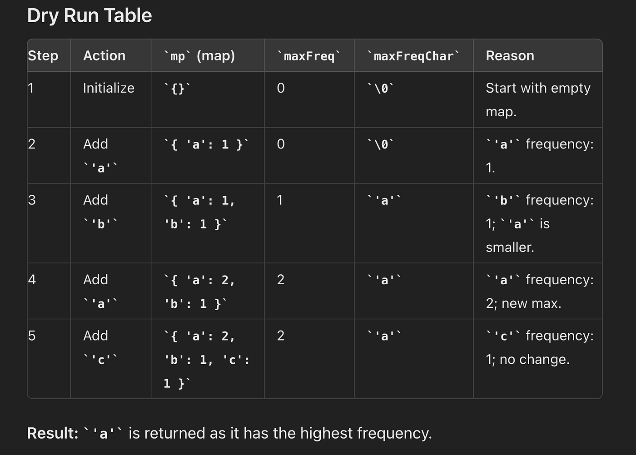Image resolution: width=636 pixels, height=455 pixels.
Task: Select the Step column header
Action: (43, 55)
